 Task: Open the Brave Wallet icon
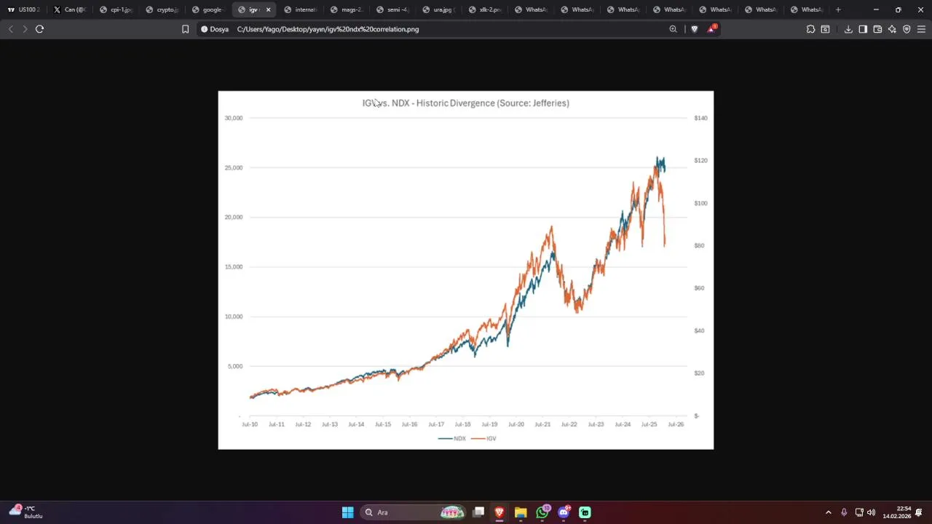pos(877,29)
